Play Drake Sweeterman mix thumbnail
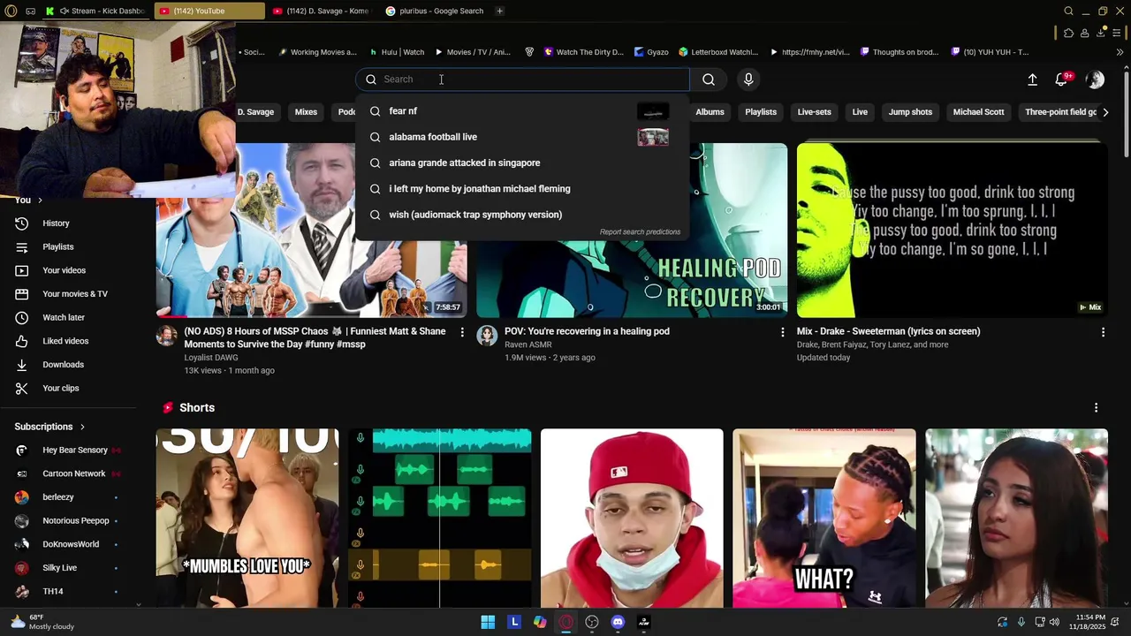 click(952, 230)
